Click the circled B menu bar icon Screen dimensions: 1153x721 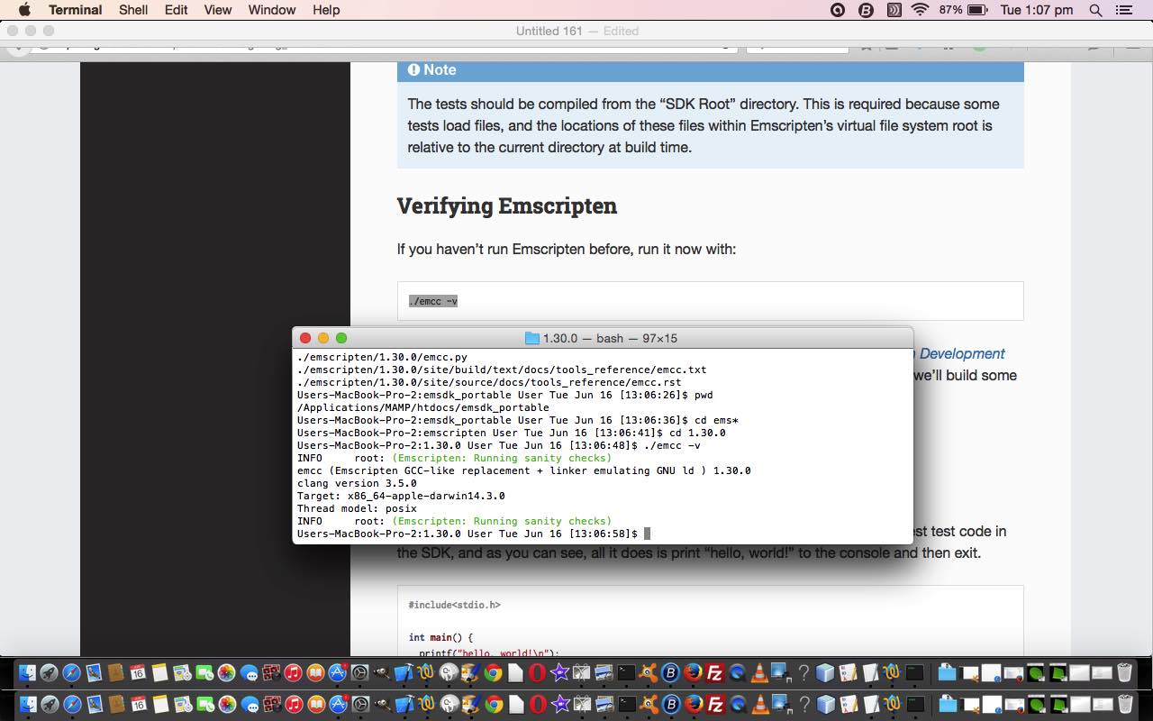point(866,10)
